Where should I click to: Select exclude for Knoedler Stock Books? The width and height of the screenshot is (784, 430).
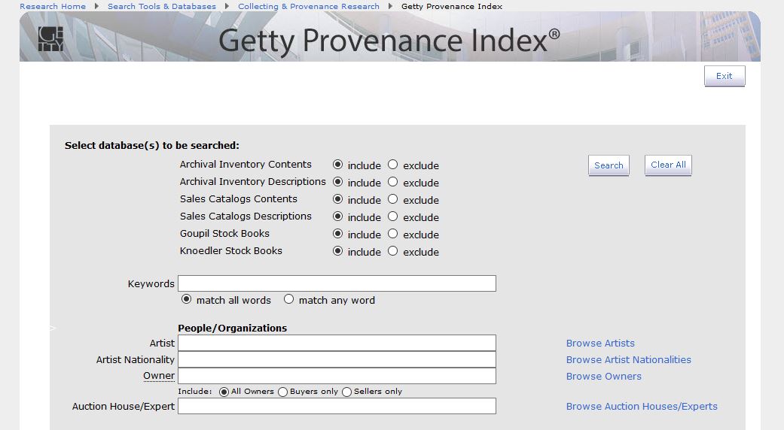[393, 251]
